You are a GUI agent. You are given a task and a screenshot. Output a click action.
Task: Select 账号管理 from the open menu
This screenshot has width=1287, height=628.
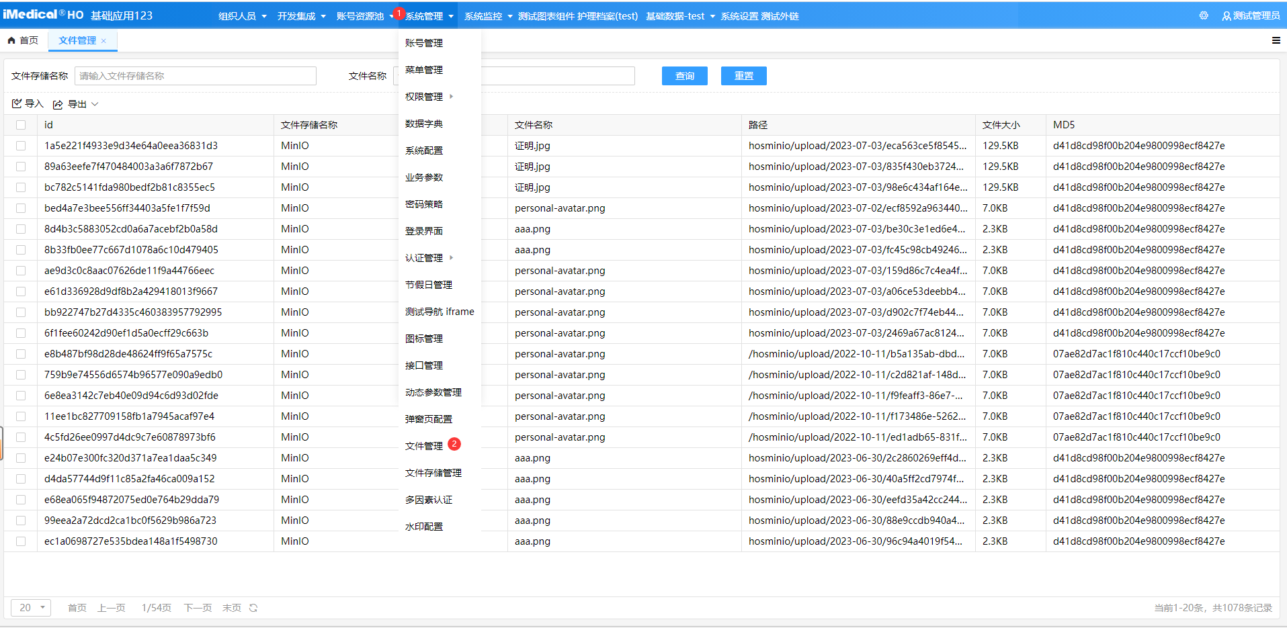coord(423,42)
